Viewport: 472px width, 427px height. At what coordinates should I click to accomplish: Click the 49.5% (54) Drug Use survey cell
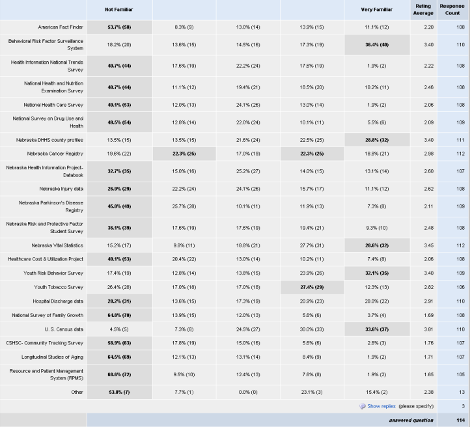(120, 122)
